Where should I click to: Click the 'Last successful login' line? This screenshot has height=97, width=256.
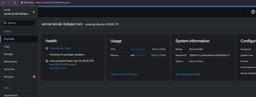[71, 61]
